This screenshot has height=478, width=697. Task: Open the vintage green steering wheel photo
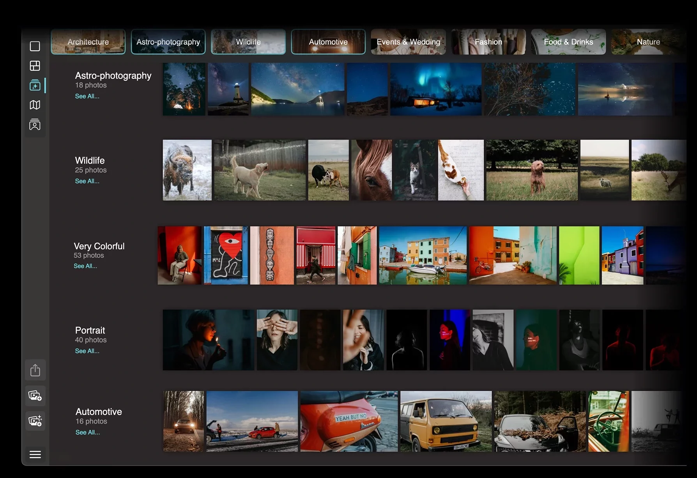[609, 422]
